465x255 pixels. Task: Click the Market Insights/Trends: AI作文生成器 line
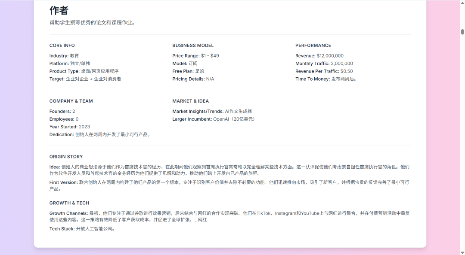point(212,111)
